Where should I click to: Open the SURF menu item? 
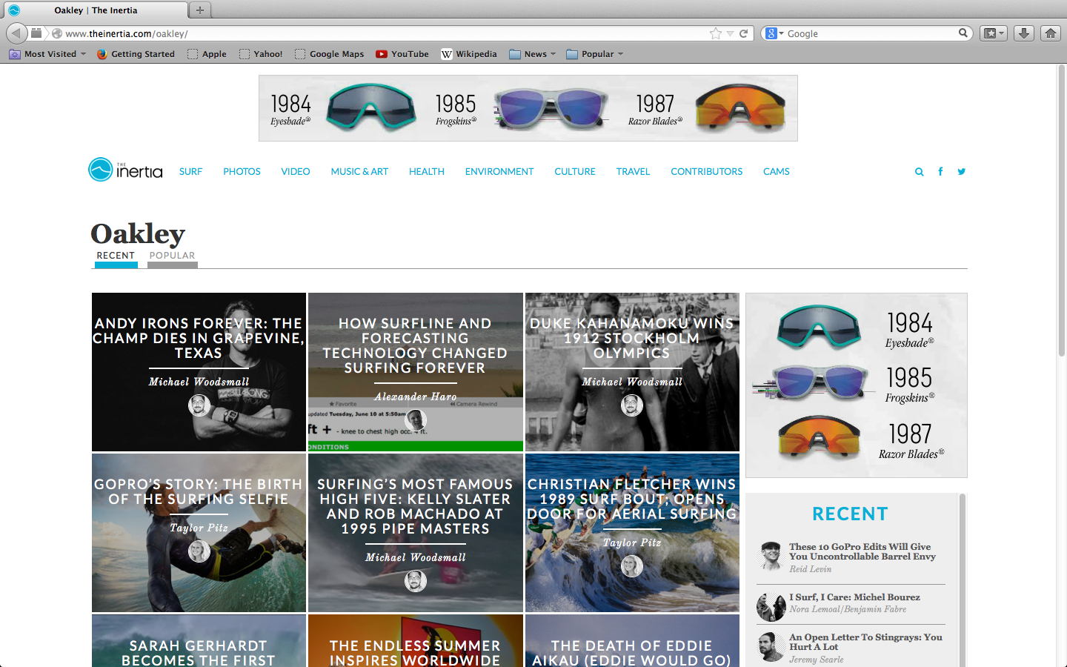tap(190, 171)
